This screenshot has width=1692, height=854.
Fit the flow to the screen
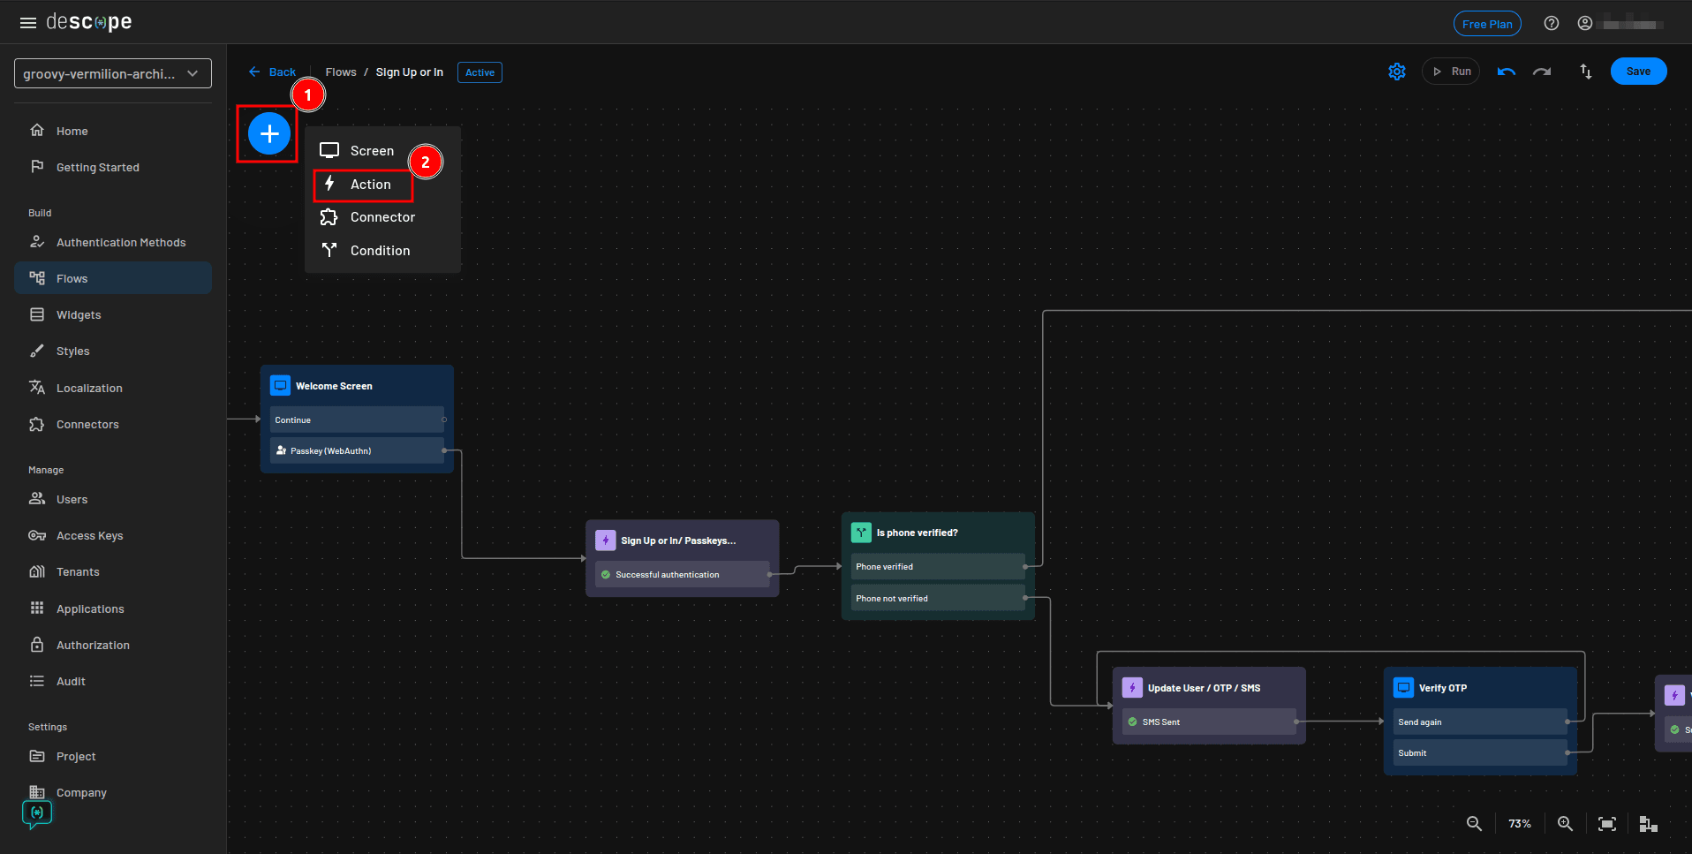click(x=1607, y=823)
